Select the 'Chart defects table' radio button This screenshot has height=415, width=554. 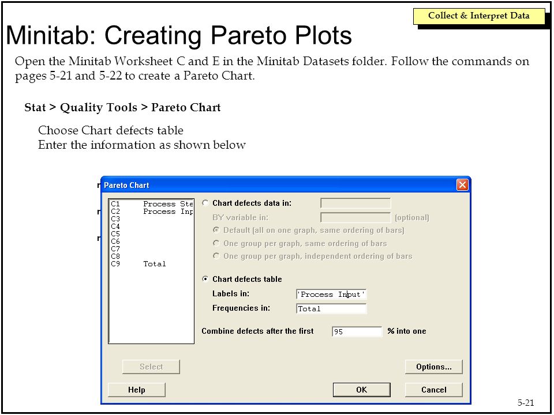coord(205,279)
